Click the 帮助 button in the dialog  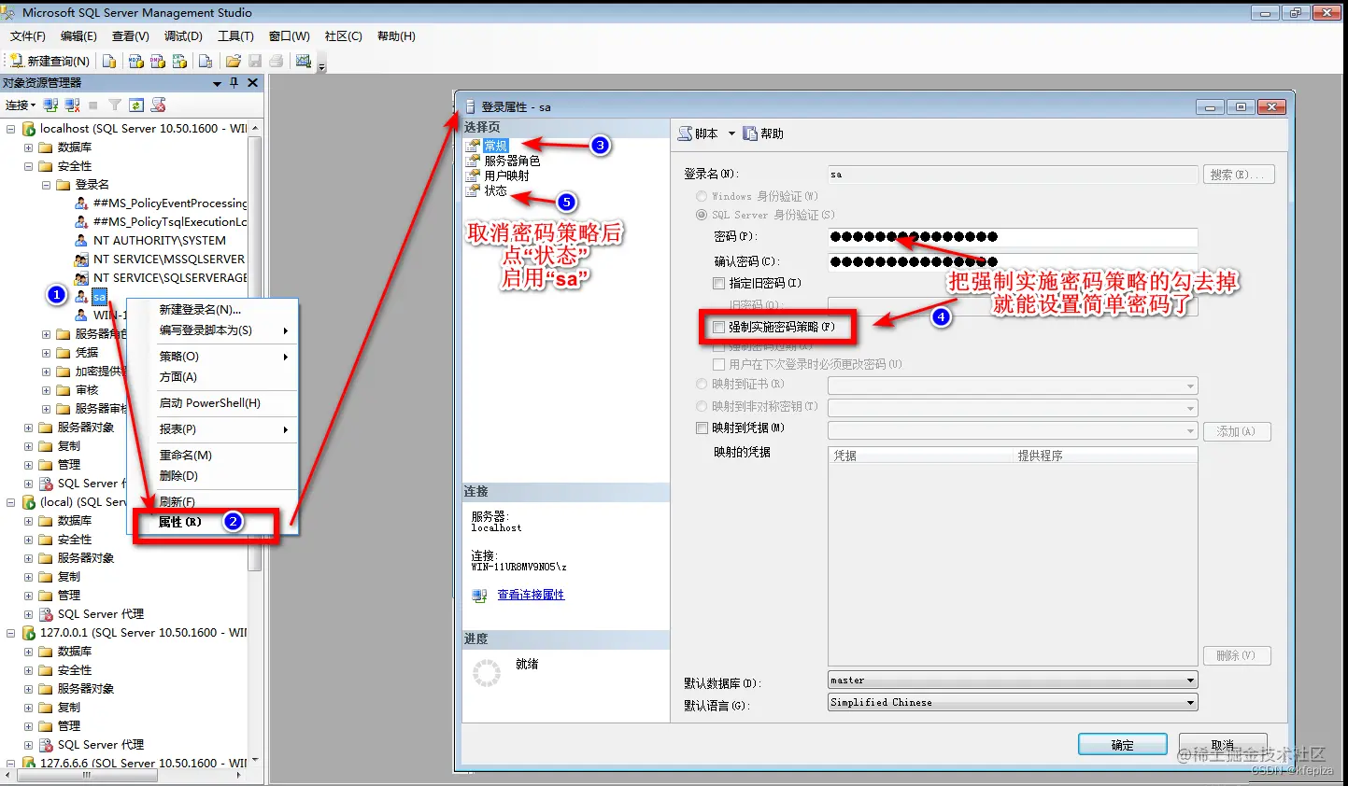[763, 133]
